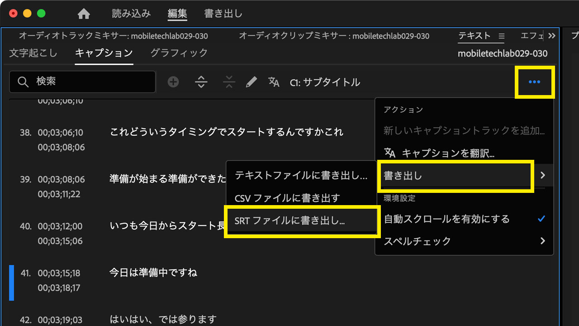Open the 書き出し workspace in top bar

point(223,14)
